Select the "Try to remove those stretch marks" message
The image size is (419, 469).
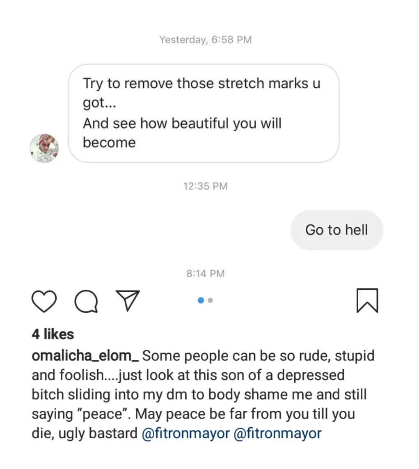tap(201, 84)
